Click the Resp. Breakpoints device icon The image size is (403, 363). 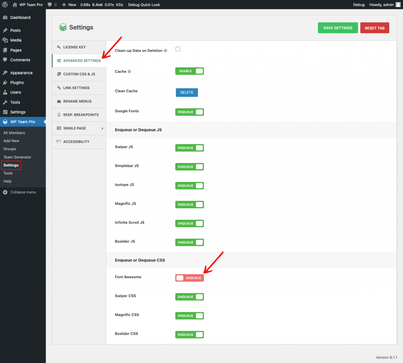[x=59, y=115]
